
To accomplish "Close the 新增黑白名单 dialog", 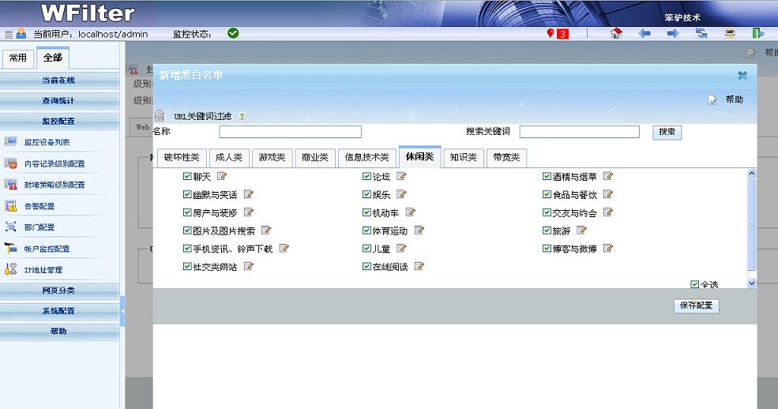I will pyautogui.click(x=742, y=75).
